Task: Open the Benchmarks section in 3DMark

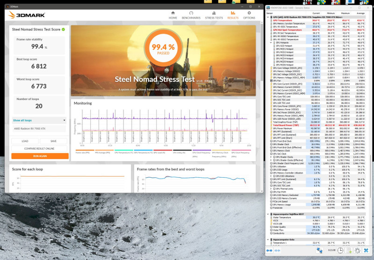Action: pyautogui.click(x=191, y=15)
